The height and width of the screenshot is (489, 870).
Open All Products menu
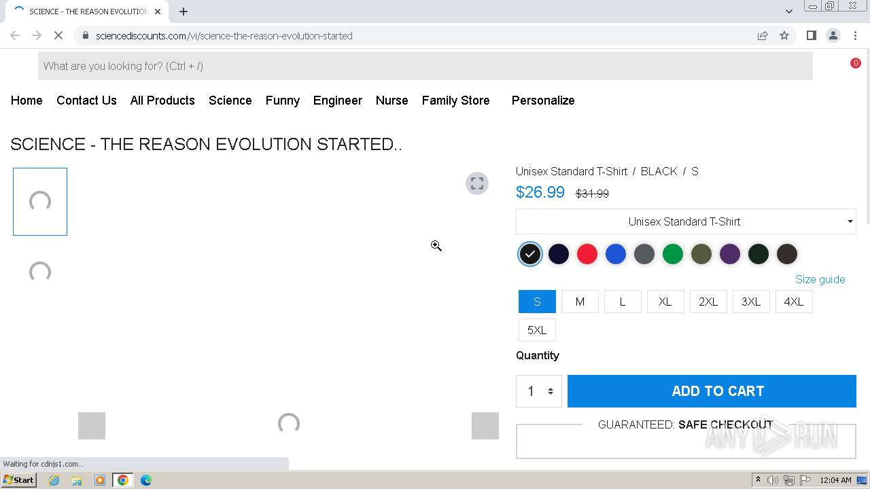(162, 101)
